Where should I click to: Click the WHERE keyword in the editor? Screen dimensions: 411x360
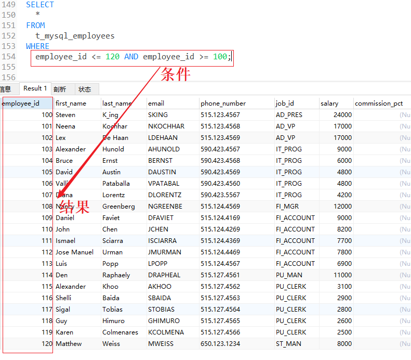(x=37, y=46)
